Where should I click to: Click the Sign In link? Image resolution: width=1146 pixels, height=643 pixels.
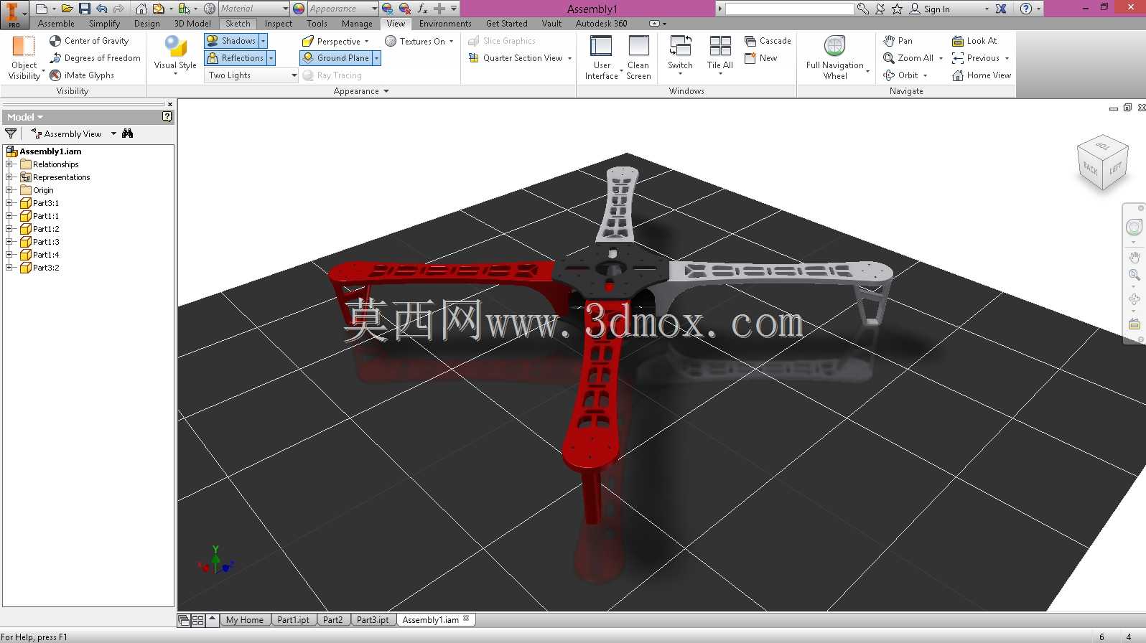pos(936,9)
